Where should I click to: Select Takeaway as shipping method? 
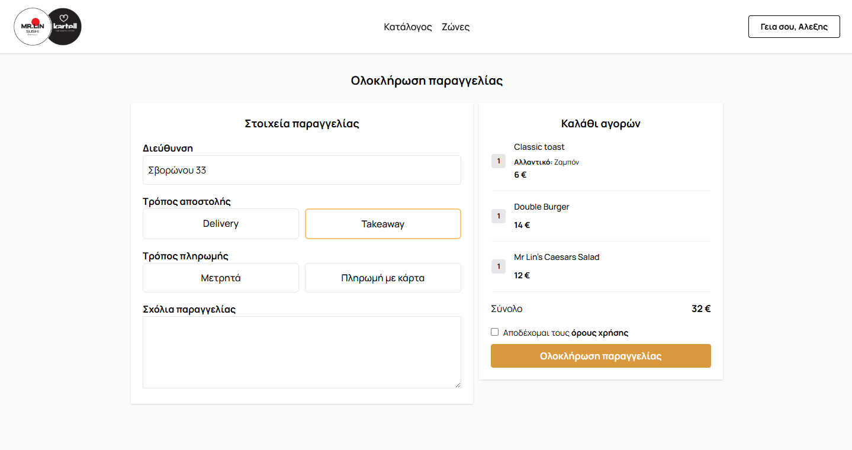(x=382, y=224)
